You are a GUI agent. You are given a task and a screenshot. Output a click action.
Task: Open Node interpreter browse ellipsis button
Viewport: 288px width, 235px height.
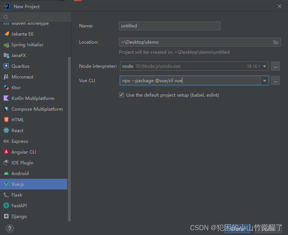tap(275, 66)
